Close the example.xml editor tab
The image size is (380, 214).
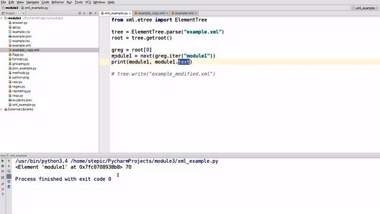(x=196, y=13)
